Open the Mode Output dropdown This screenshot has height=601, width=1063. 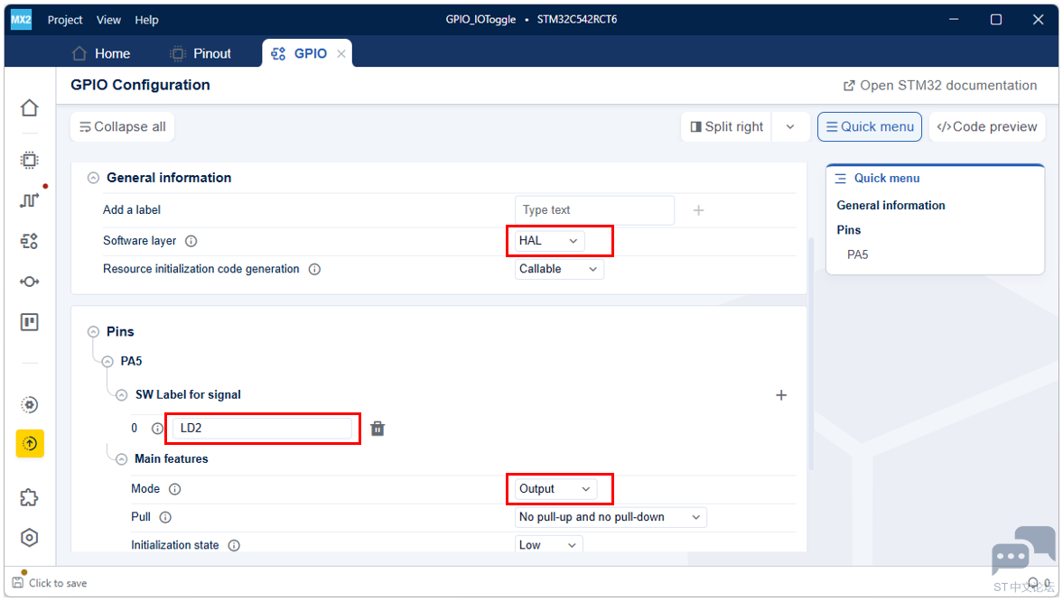(555, 489)
